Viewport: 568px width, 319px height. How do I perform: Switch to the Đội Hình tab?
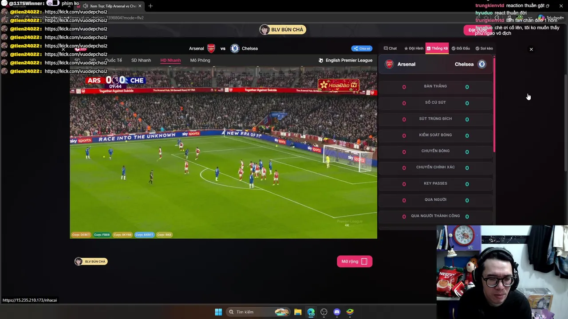coord(414,48)
